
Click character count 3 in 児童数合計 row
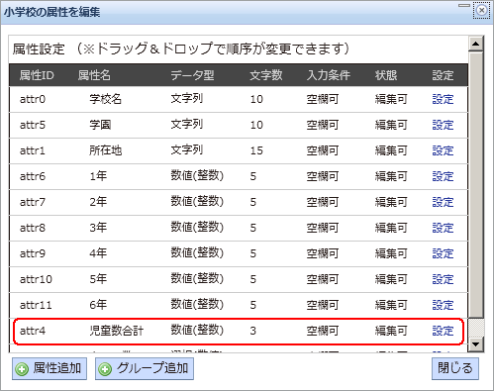tap(253, 331)
